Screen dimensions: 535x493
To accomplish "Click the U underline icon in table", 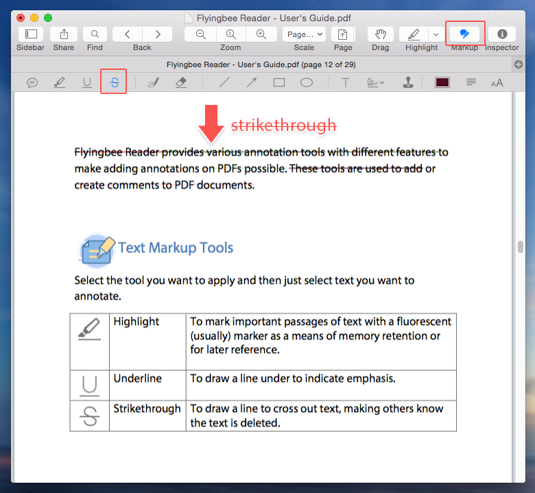I will [89, 386].
